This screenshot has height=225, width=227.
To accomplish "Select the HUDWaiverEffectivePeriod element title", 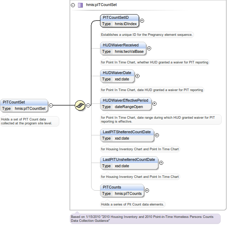I will pyautogui.click(x=125, y=100).
